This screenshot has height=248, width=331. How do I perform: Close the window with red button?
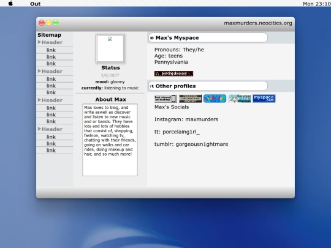pyautogui.click(x=42, y=23)
